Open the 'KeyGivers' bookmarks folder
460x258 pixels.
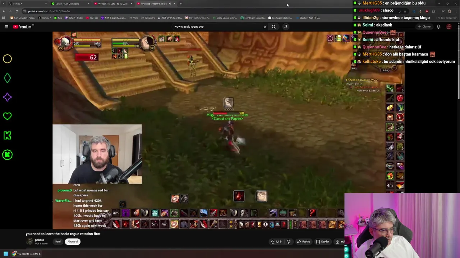[x=148, y=18]
